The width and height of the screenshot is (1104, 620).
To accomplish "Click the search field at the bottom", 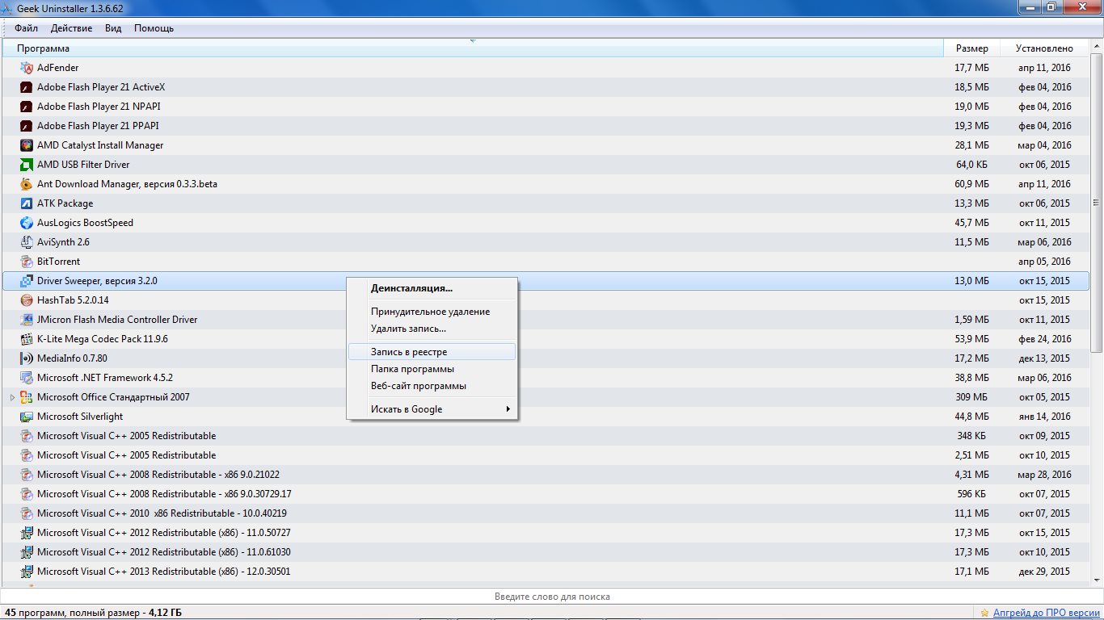I will (x=551, y=597).
